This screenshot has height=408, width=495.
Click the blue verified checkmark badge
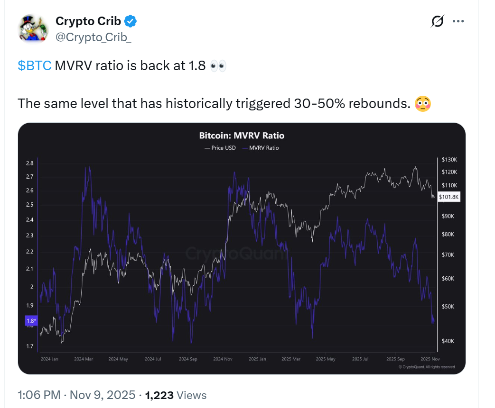tap(129, 21)
